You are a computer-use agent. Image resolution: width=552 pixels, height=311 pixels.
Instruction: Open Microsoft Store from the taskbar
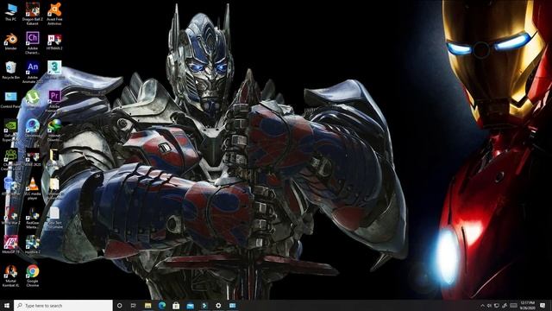pos(176,305)
